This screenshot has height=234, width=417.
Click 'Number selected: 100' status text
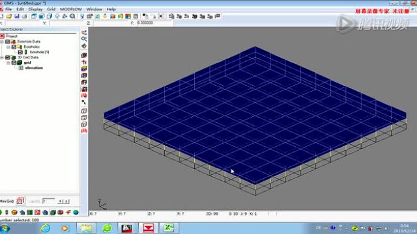point(20,220)
